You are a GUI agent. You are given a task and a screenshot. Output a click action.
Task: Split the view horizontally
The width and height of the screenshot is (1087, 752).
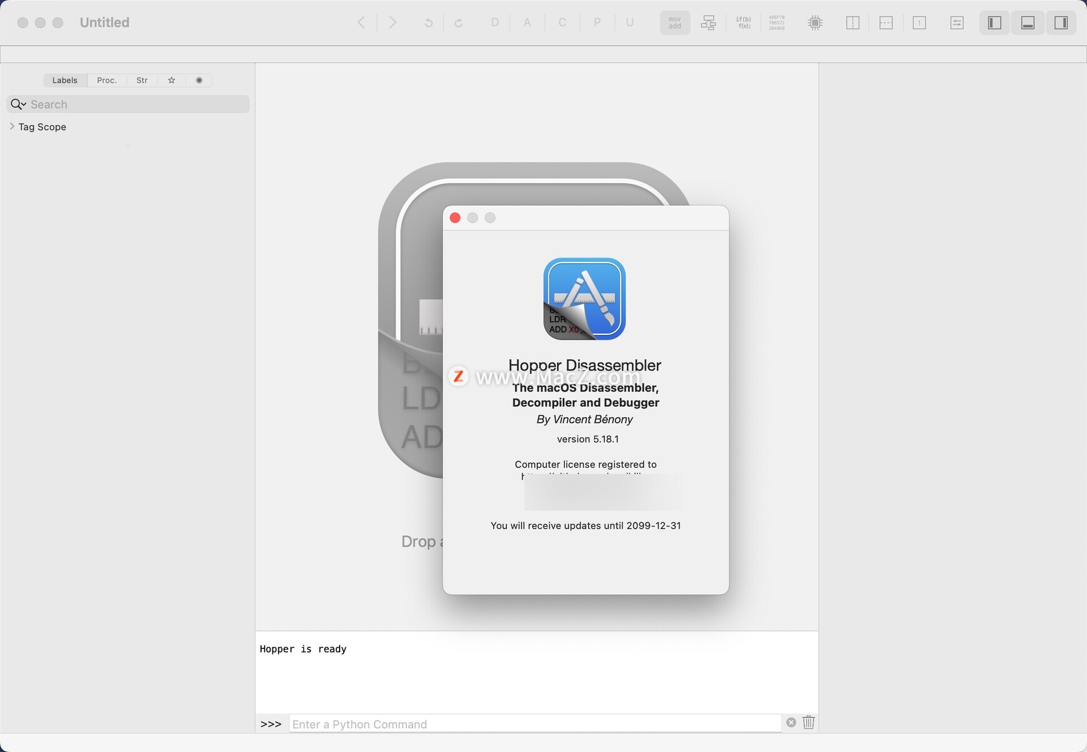pos(885,23)
